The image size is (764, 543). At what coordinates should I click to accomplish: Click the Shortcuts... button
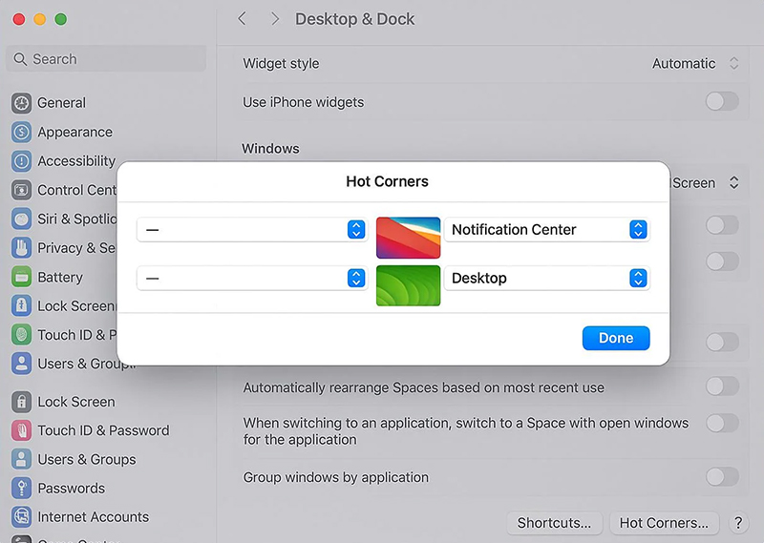[555, 523]
